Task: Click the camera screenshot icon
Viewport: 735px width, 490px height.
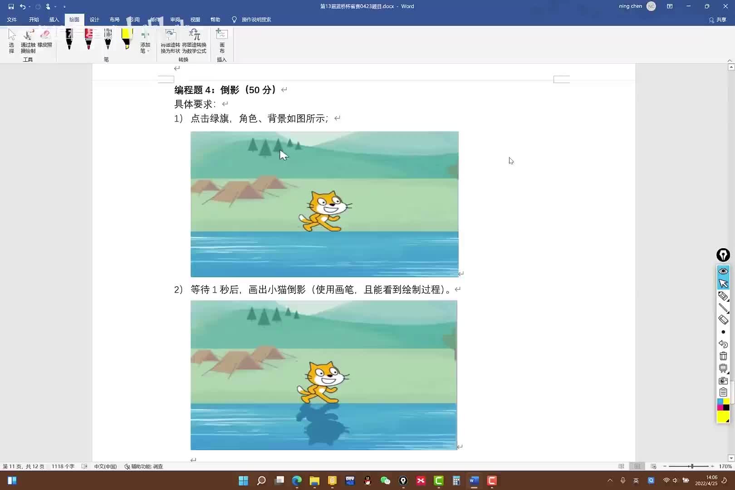Action: point(723,381)
